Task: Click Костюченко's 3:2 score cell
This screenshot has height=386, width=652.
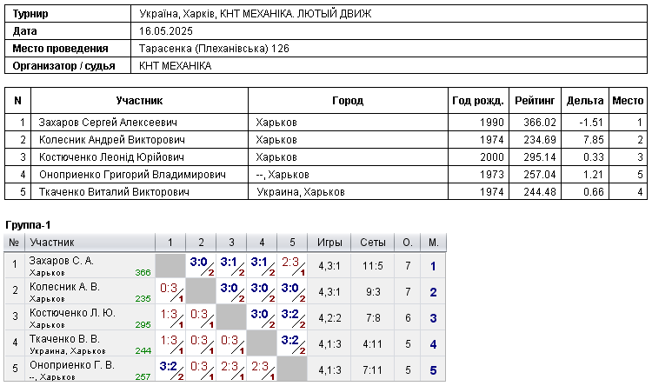Action: pos(292,317)
